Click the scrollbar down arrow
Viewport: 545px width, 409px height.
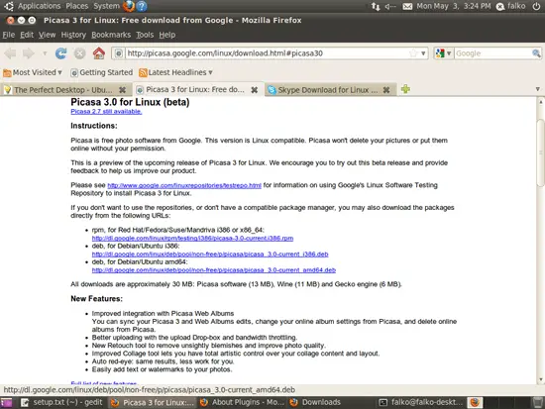540,379
